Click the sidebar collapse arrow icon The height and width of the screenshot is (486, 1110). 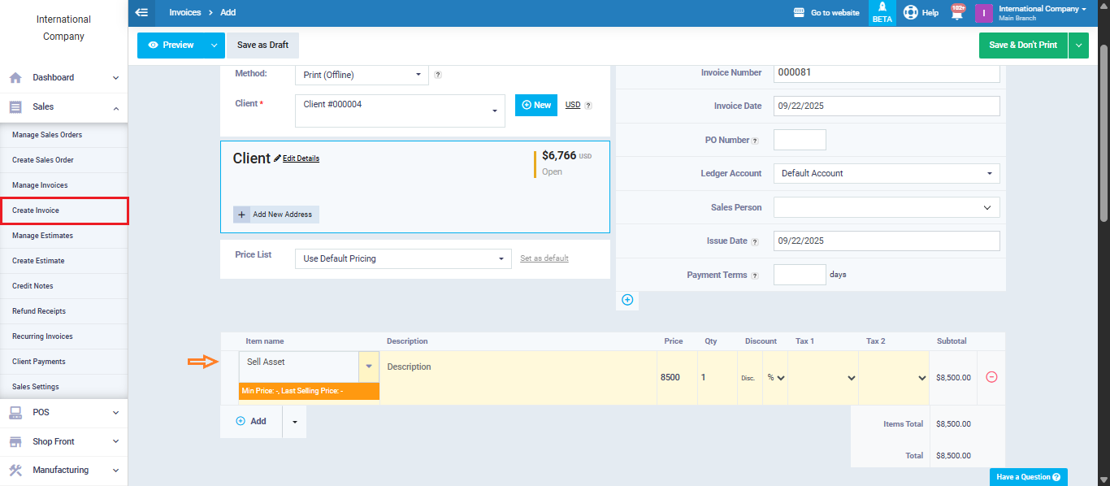[x=142, y=13]
